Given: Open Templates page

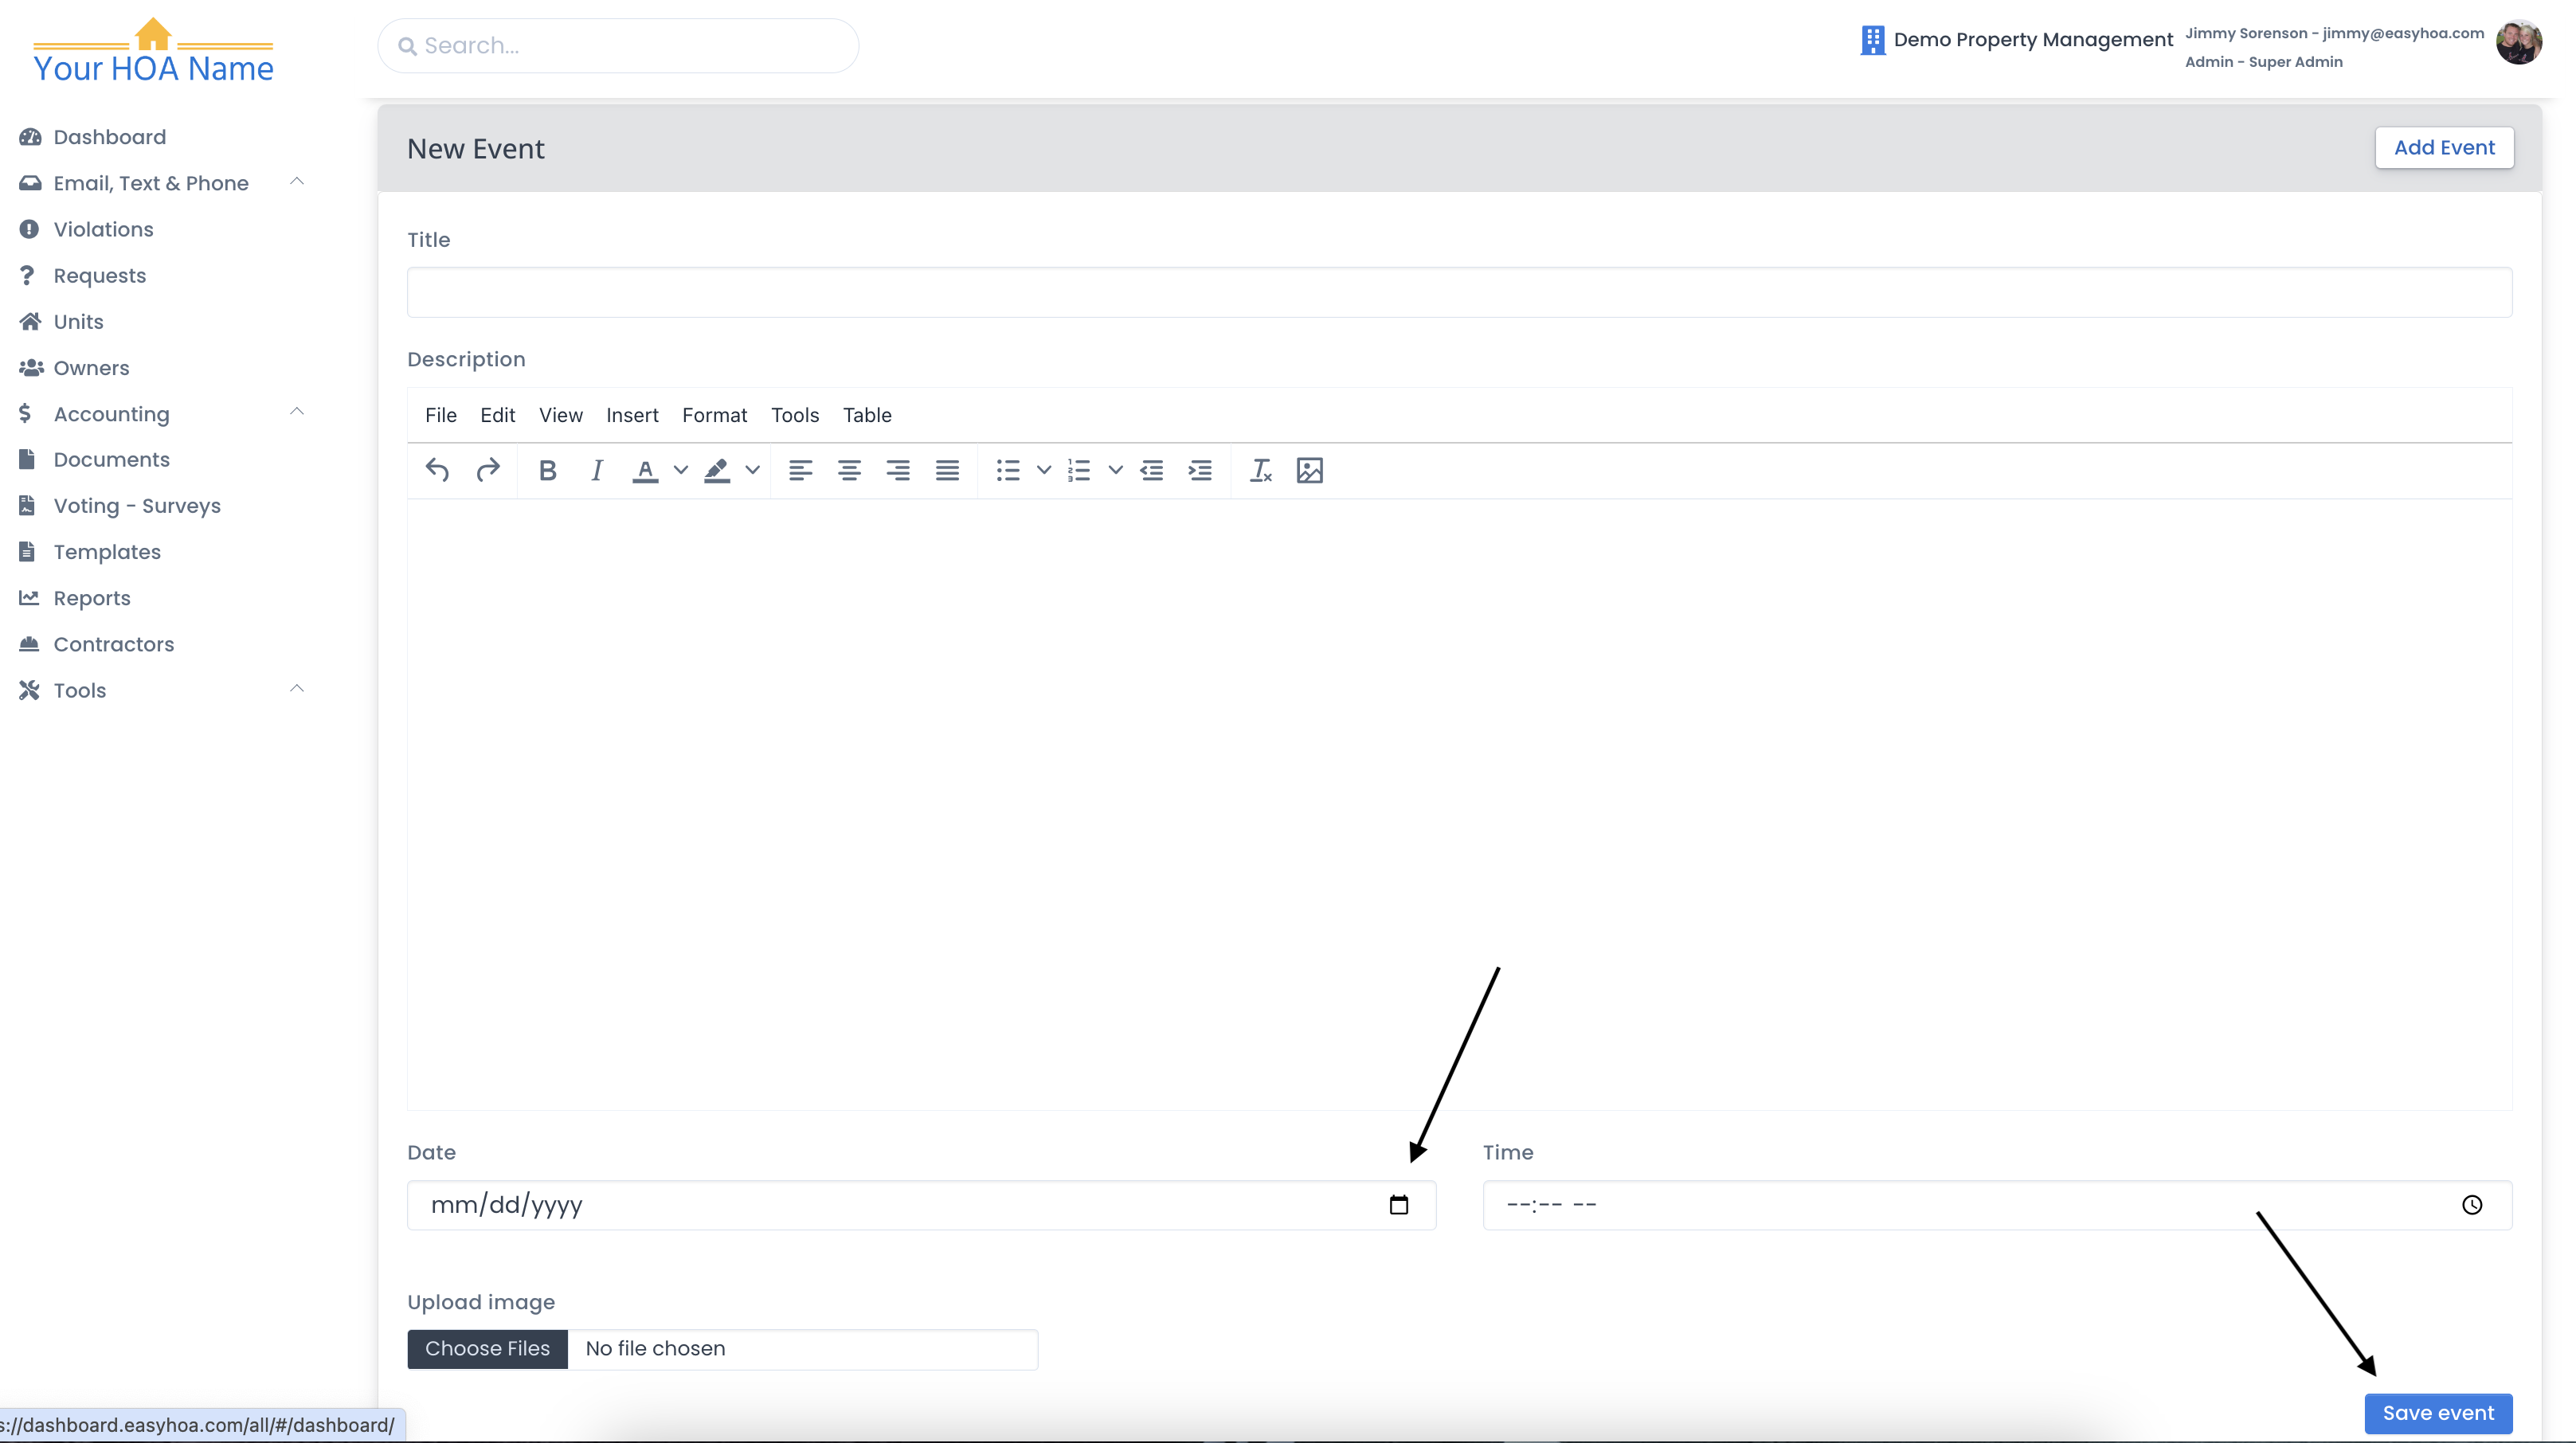Looking at the screenshot, I should (107, 552).
